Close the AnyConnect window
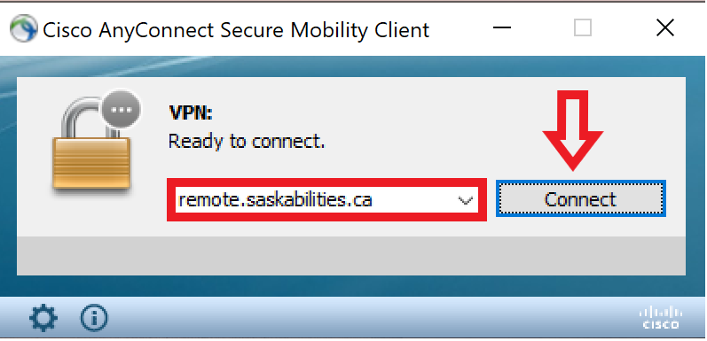This screenshot has height=341, width=707. pyautogui.click(x=665, y=28)
